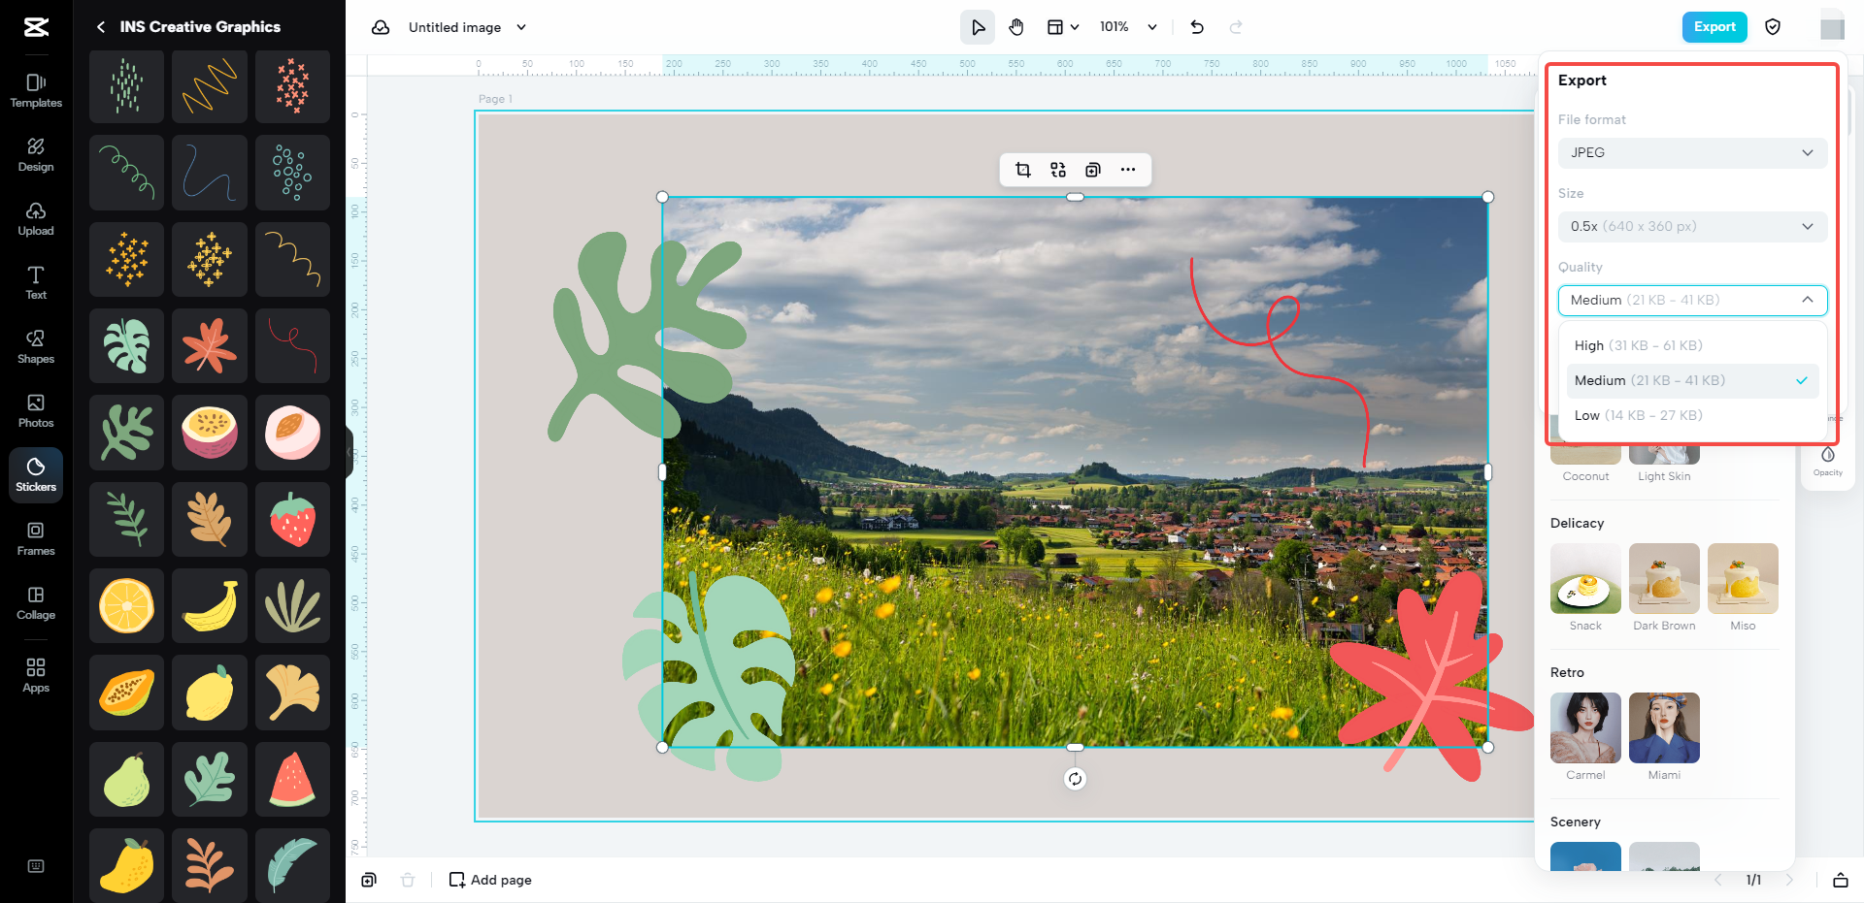This screenshot has height=903, width=1864.
Task: Open the Templates tab in sidebar
Action: (36, 90)
